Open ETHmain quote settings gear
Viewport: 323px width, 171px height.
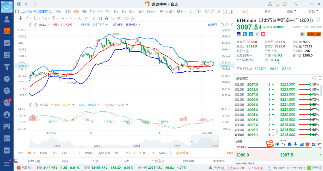click(x=318, y=20)
